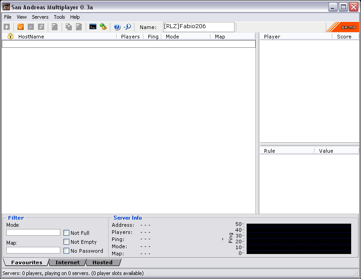
Task: Click the Refresh Server toolbar icon
Action: click(41, 27)
